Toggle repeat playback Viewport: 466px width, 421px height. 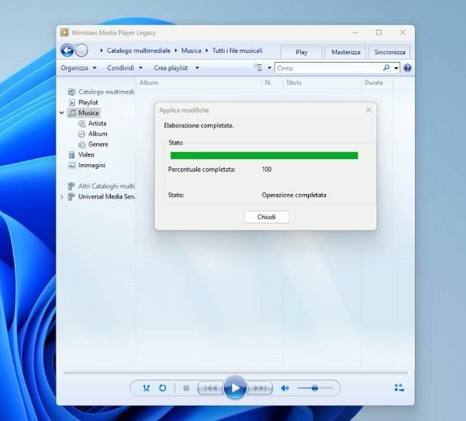click(x=163, y=388)
